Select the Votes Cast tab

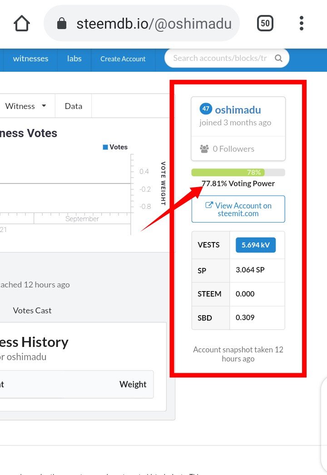coord(32,310)
